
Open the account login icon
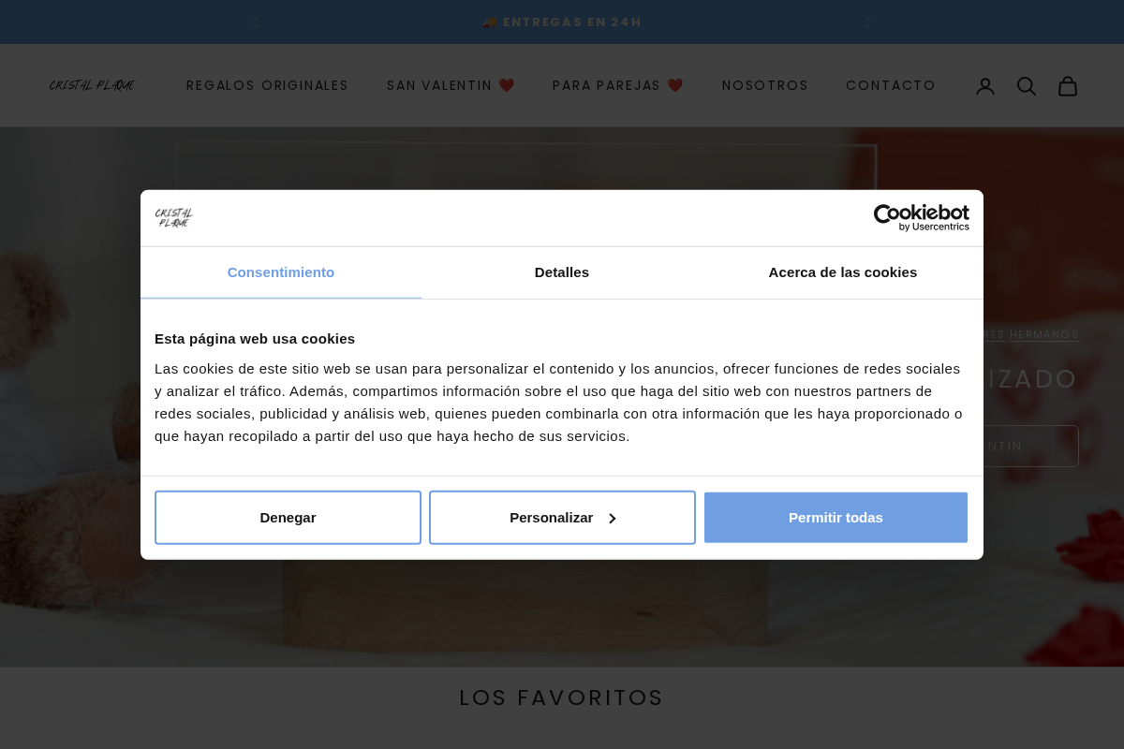[x=985, y=85]
